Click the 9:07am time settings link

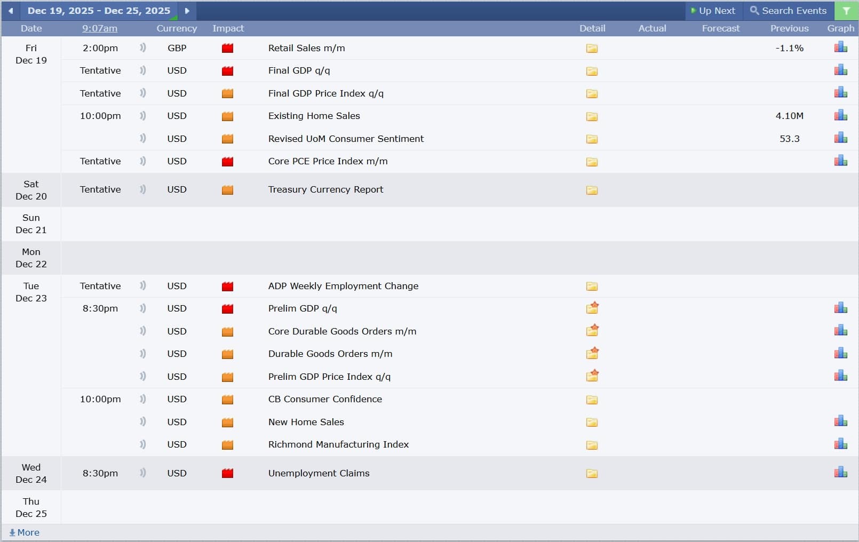100,28
